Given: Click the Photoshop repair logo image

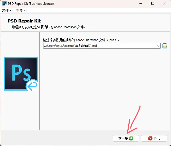Looking at the screenshot, I should [x=21, y=74].
